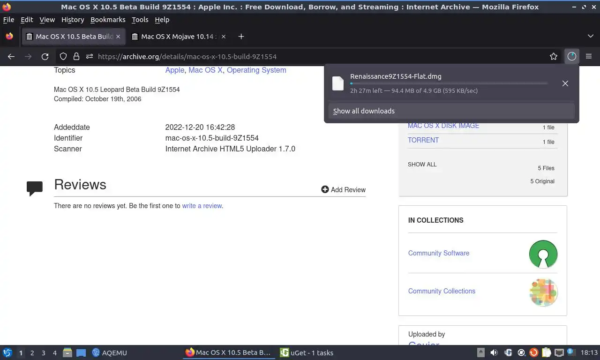
Task: Open a new tab with the plus button
Action: tap(241, 37)
